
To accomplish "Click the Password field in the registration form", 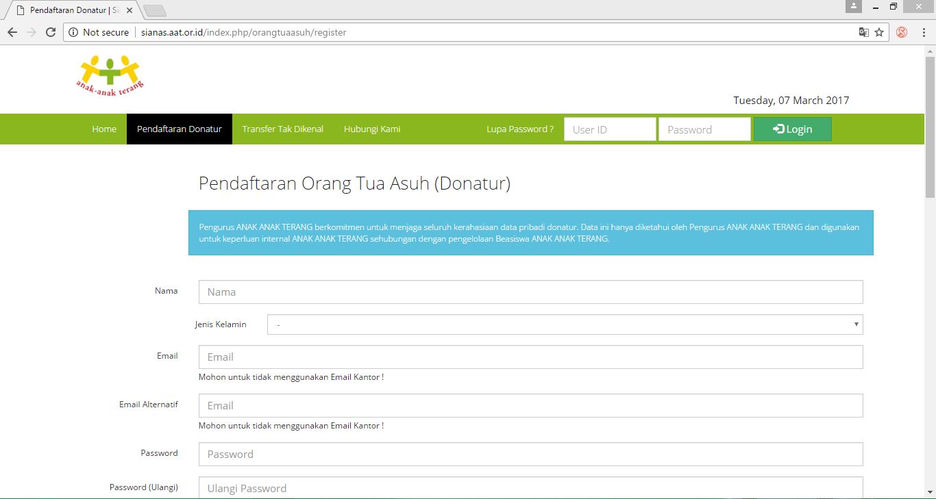I will click(x=531, y=454).
